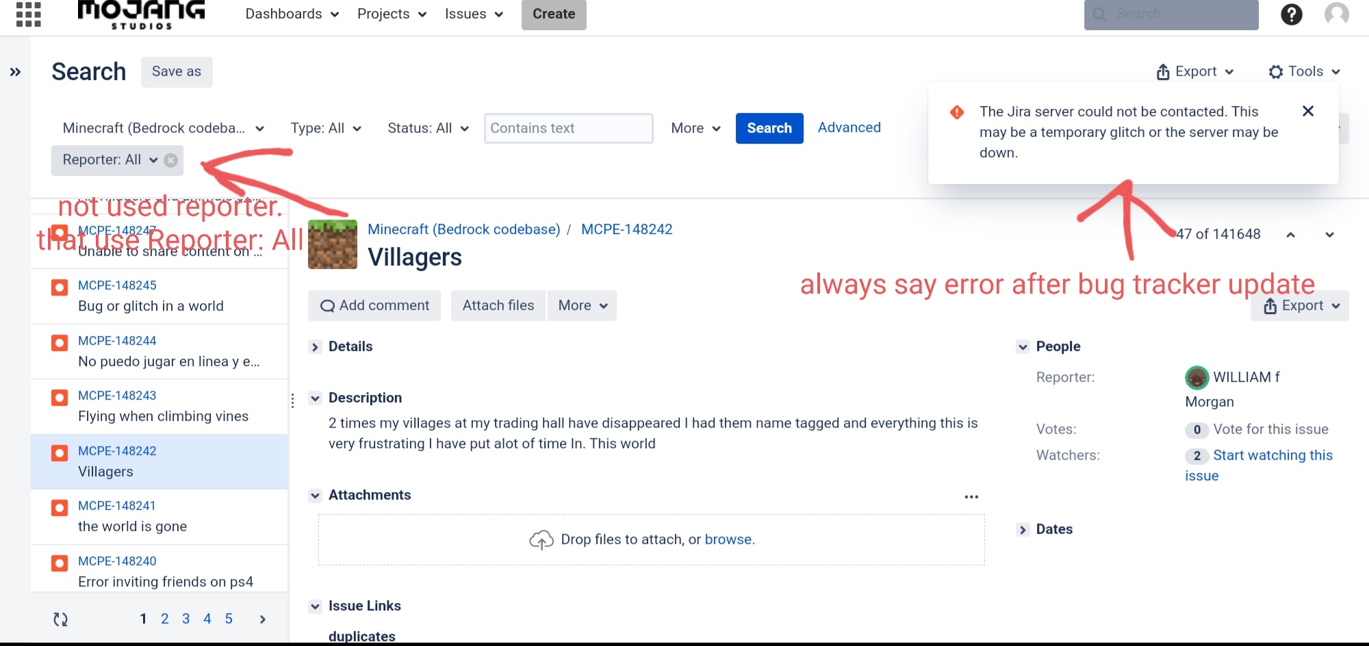Image resolution: width=1369 pixels, height=646 pixels.
Task: Refresh the issue list results
Action: (x=61, y=619)
